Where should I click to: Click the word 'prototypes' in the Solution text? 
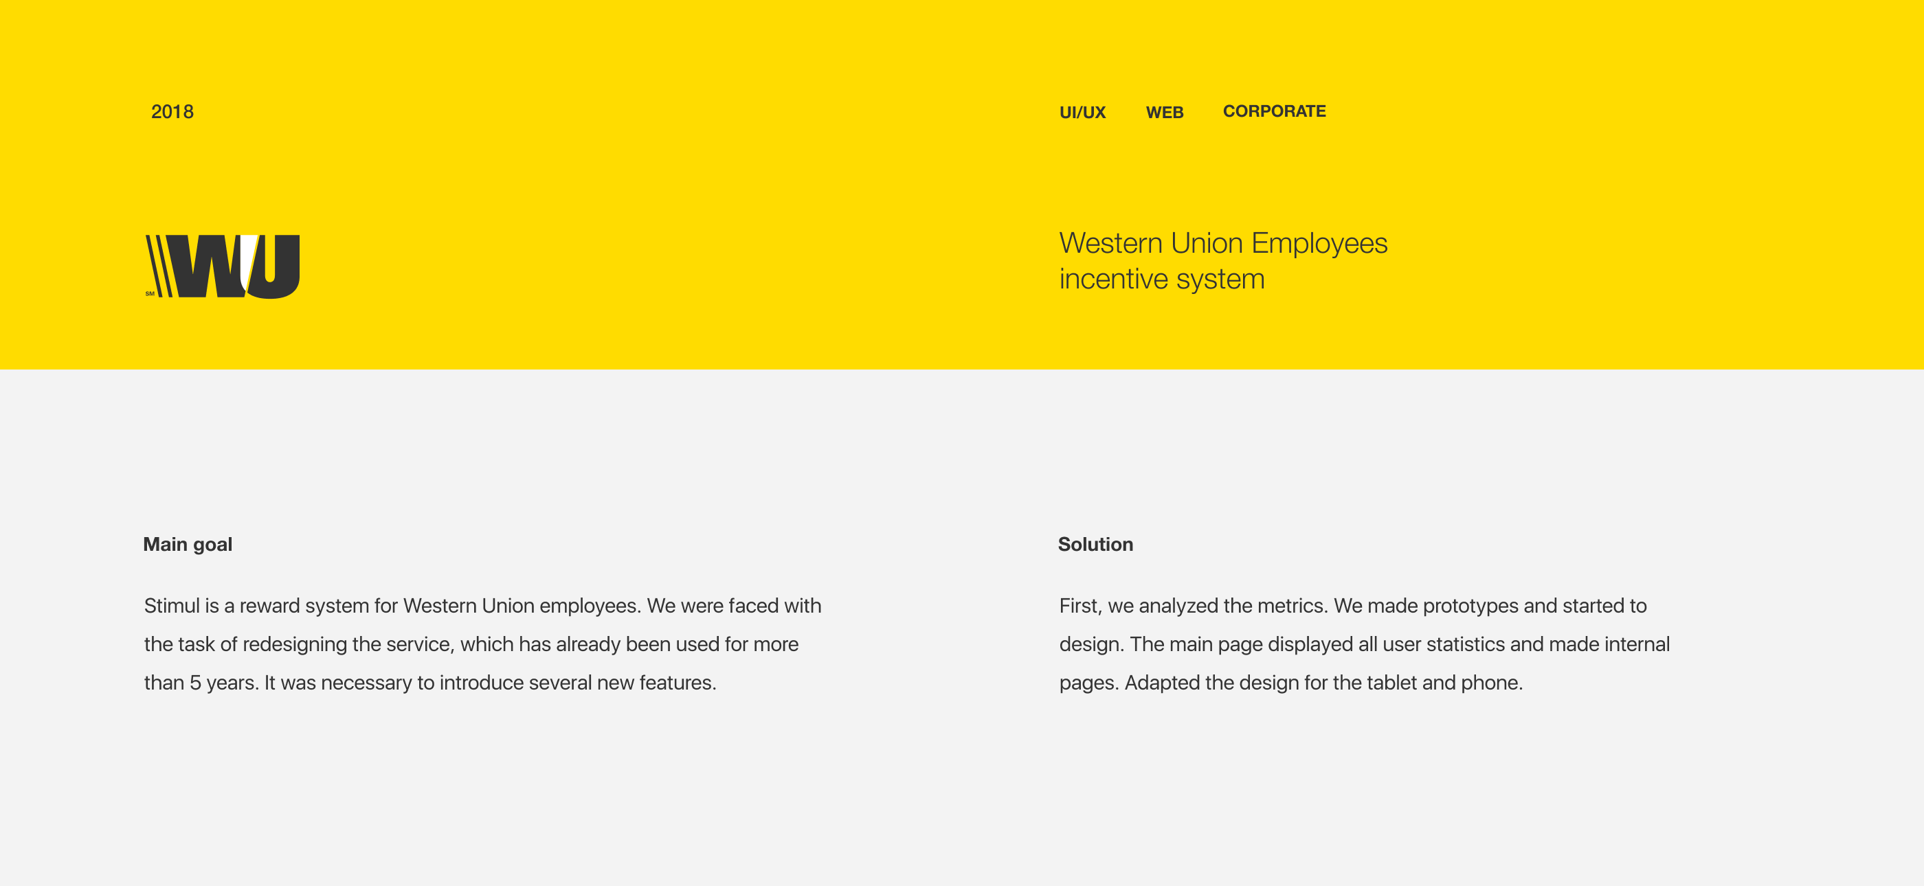1470,605
